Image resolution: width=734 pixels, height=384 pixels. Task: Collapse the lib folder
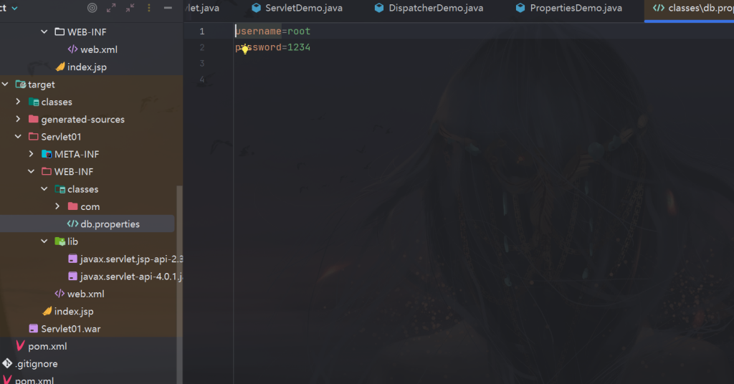(44, 242)
